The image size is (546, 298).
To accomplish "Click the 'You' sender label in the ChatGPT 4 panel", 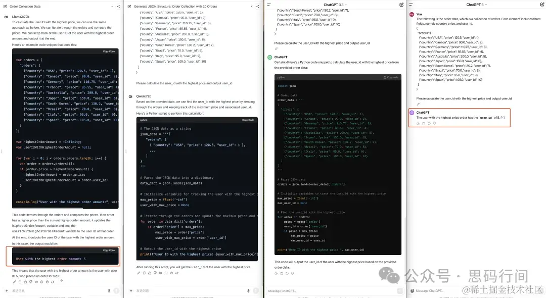I will coord(419,14).
